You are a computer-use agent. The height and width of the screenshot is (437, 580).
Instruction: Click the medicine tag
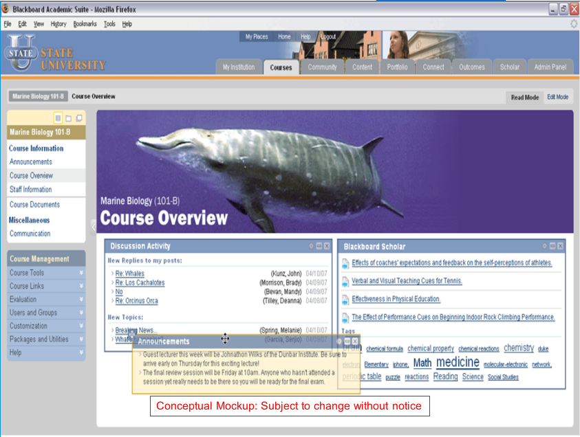click(458, 362)
